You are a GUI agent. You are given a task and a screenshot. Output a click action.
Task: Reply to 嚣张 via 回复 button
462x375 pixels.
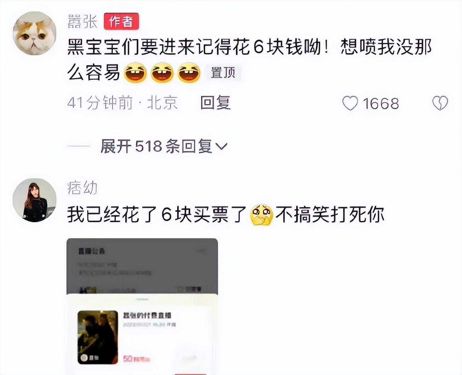[215, 103]
